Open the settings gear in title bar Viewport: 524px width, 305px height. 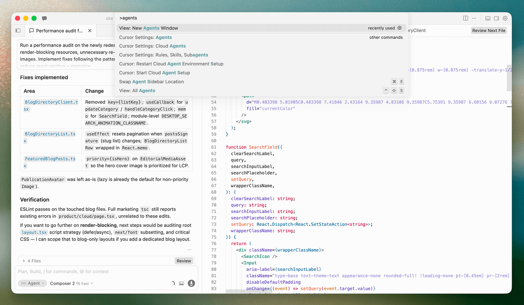[x=505, y=18]
